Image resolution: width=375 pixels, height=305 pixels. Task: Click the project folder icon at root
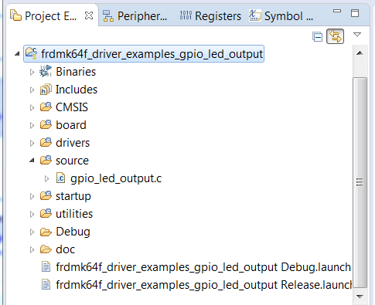[32, 53]
